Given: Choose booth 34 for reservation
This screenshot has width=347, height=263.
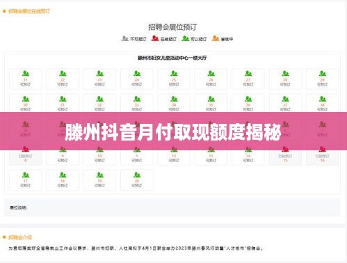Looking at the screenshot, I should pyautogui.click(x=174, y=104).
